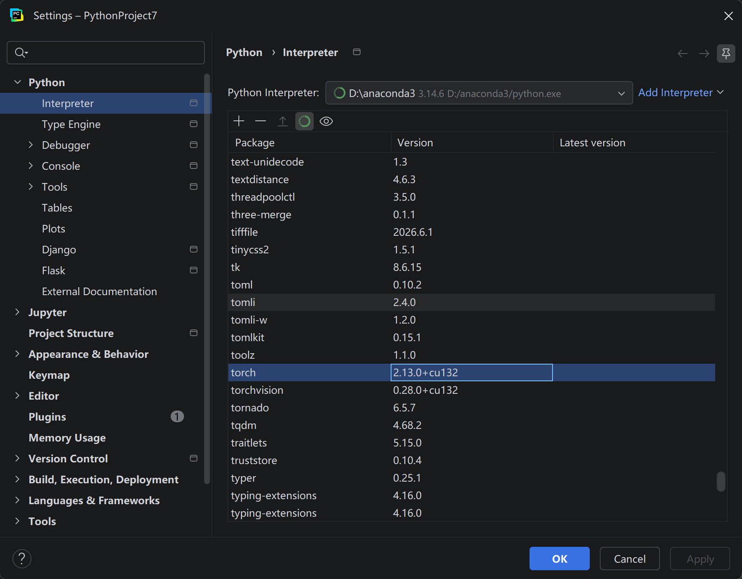Open the Memory Usage settings page
742x579 pixels.
coord(67,438)
